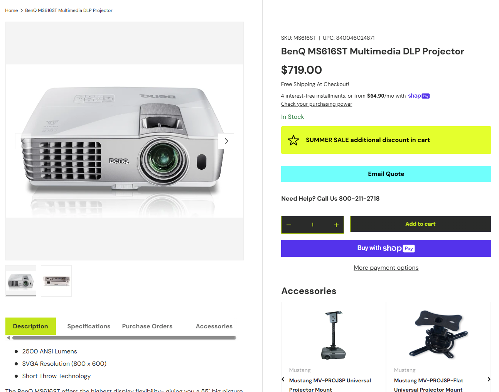Open More payment options link
499x392 pixels.
tap(386, 268)
